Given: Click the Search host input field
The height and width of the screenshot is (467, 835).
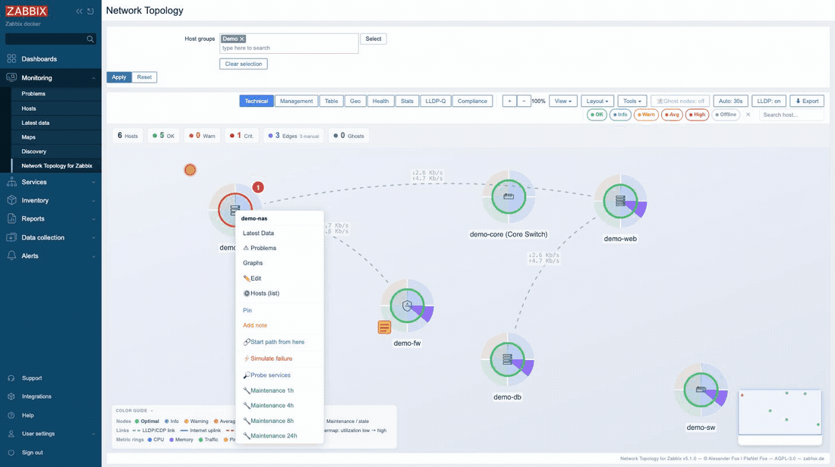Looking at the screenshot, I should tap(791, 114).
